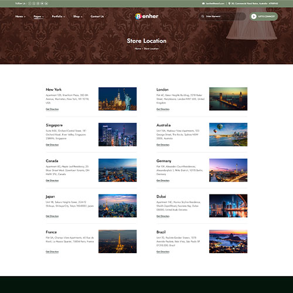Expand the Portfolio menu dropdown
The image size is (293, 293).
click(x=59, y=16)
